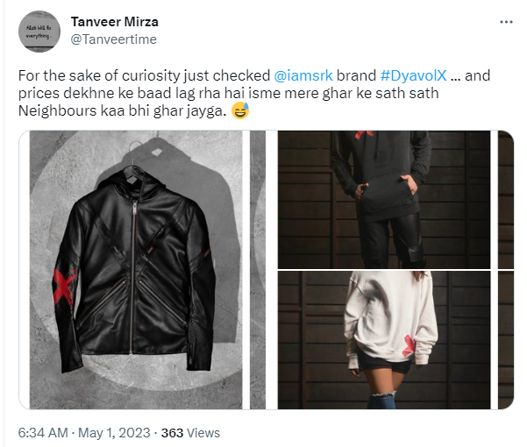This screenshot has width=527, height=447.
Task: Click the tweet text about prices
Action: 254,93
